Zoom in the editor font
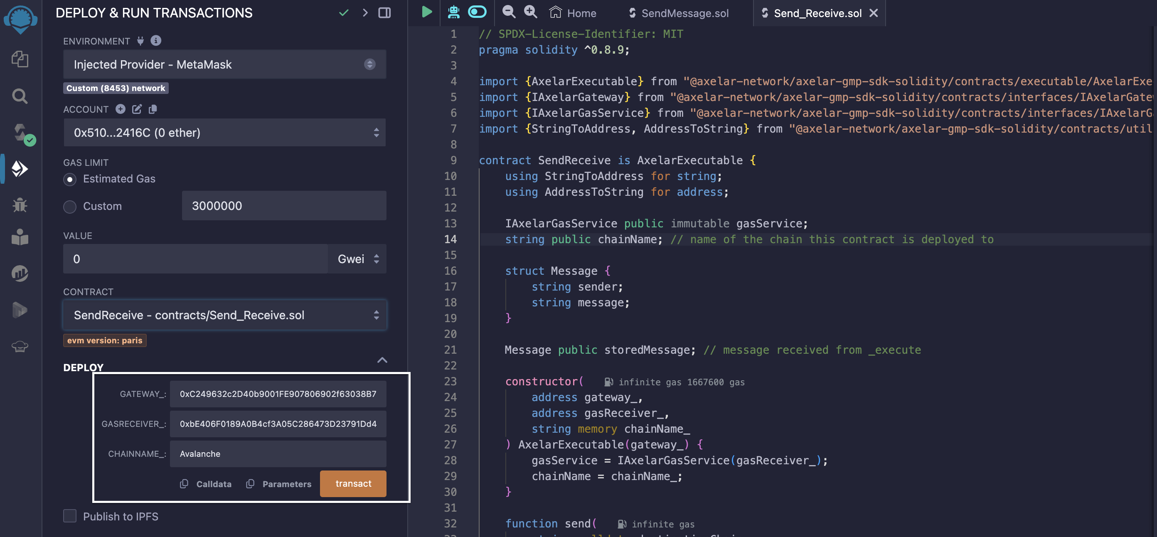The width and height of the screenshot is (1157, 537). pyautogui.click(x=530, y=12)
